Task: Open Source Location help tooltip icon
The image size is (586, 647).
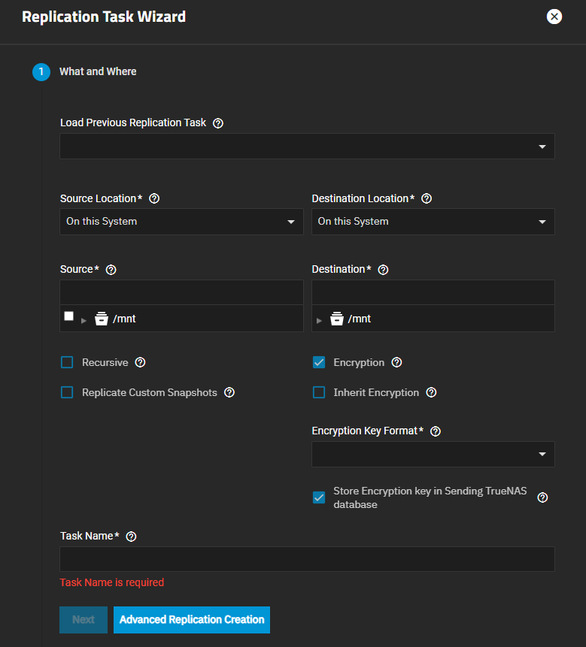Action: point(154,199)
